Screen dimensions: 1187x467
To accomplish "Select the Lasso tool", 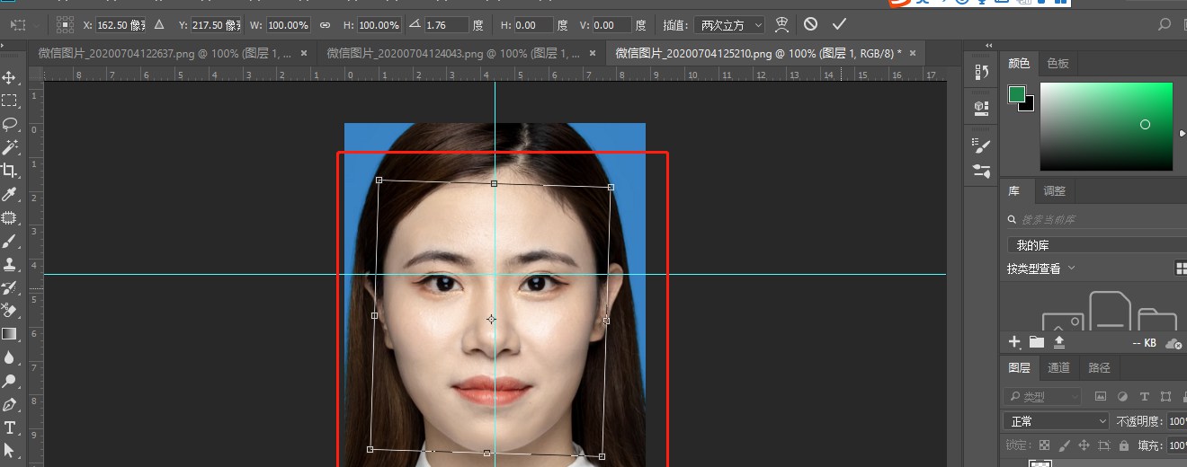I will pyautogui.click(x=10, y=124).
